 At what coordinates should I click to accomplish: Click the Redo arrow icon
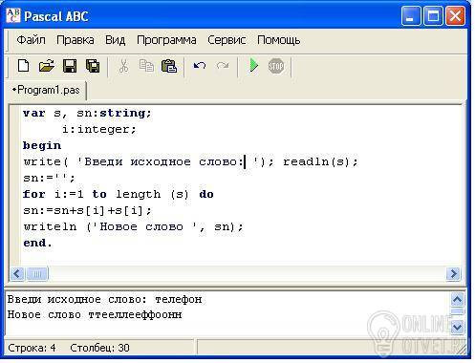(x=223, y=66)
